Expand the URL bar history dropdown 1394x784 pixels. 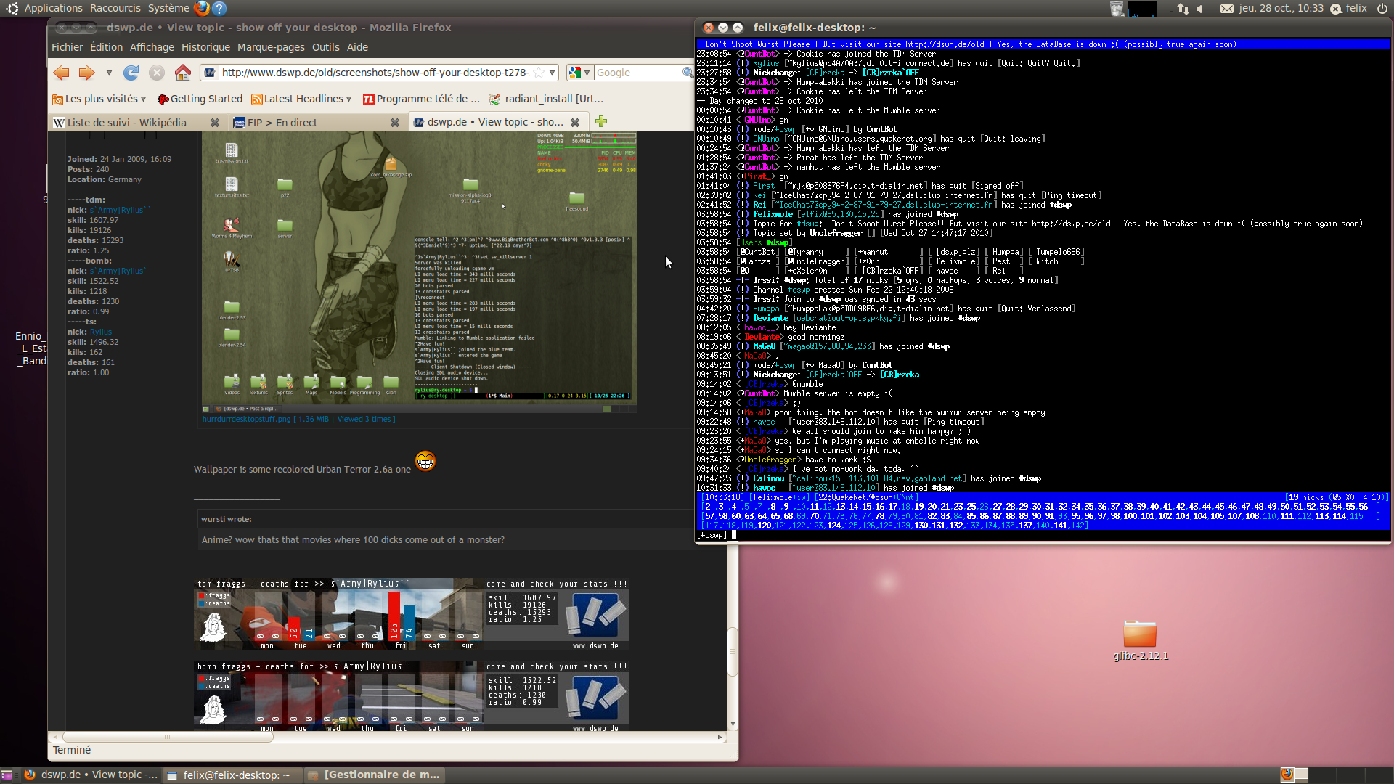click(553, 73)
